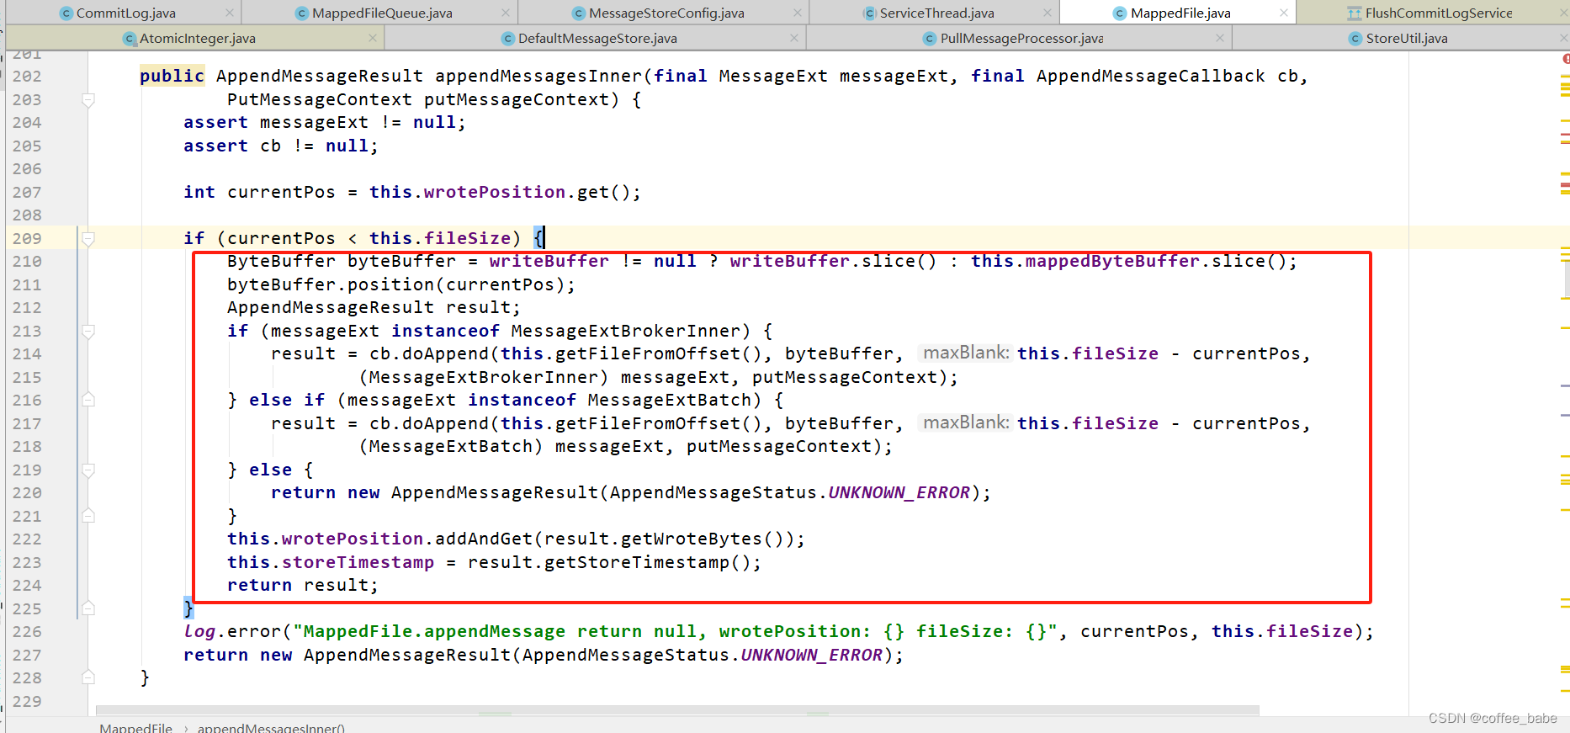This screenshot has width=1570, height=733.
Task: Click gutter line number 209
Action: 27,239
